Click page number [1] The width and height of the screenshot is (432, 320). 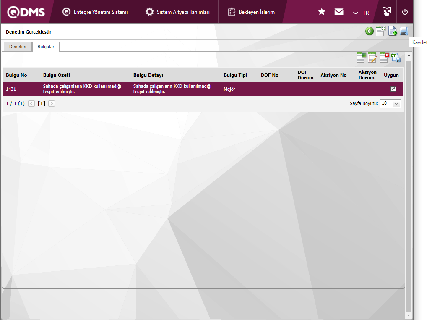tap(42, 103)
